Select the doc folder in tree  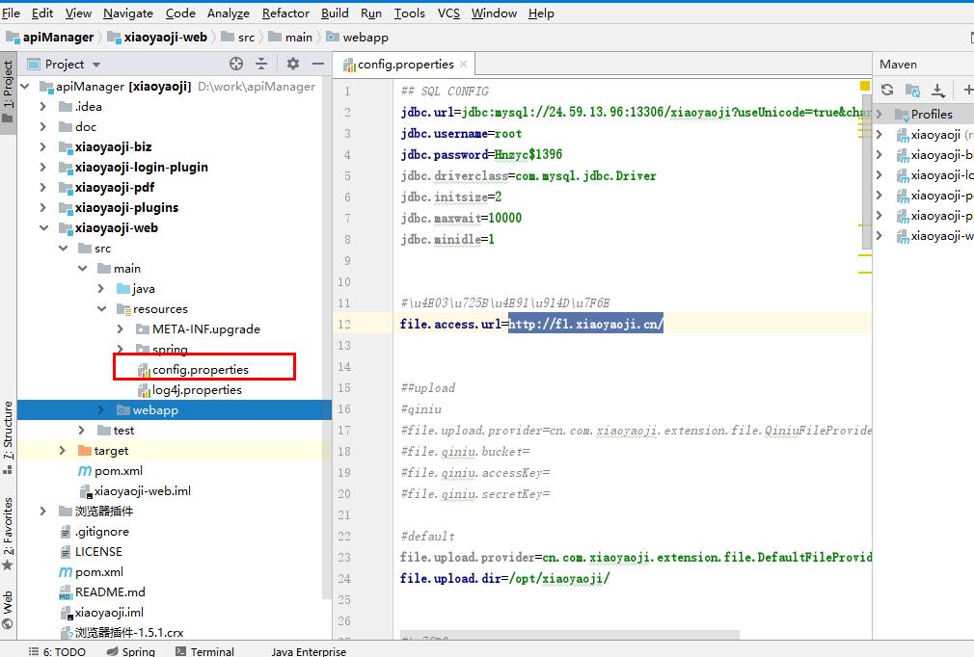point(86,126)
